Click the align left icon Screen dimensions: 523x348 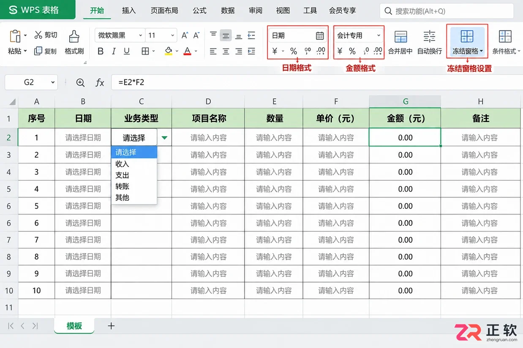tap(213, 51)
